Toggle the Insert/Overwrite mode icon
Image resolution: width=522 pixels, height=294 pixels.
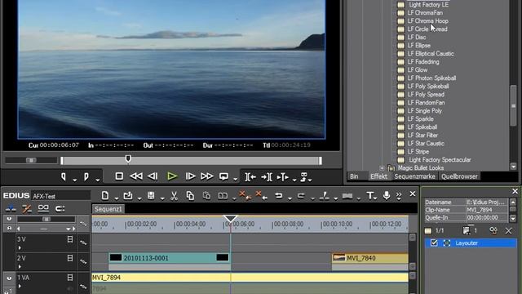point(11,209)
